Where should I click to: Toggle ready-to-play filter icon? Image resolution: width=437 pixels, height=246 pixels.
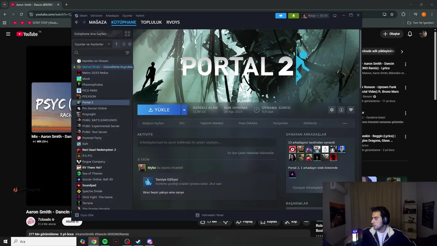coord(129,44)
